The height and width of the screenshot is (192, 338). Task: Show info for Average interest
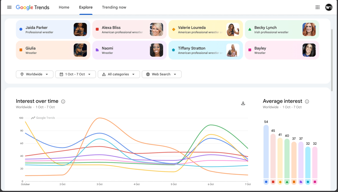(x=307, y=101)
